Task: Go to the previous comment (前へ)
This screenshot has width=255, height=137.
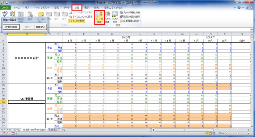Action: (57, 16)
